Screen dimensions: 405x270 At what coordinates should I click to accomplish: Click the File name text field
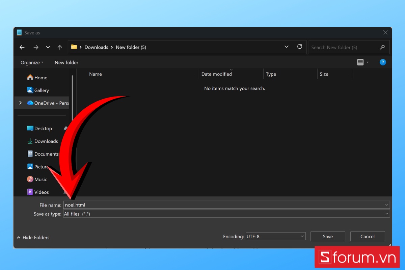223,205
